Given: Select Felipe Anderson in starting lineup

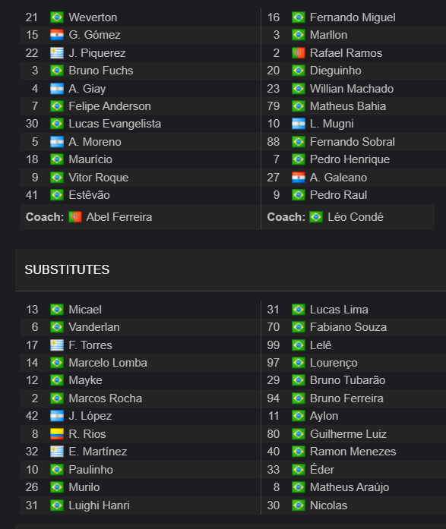Looking at the screenshot, I should pos(109,106).
